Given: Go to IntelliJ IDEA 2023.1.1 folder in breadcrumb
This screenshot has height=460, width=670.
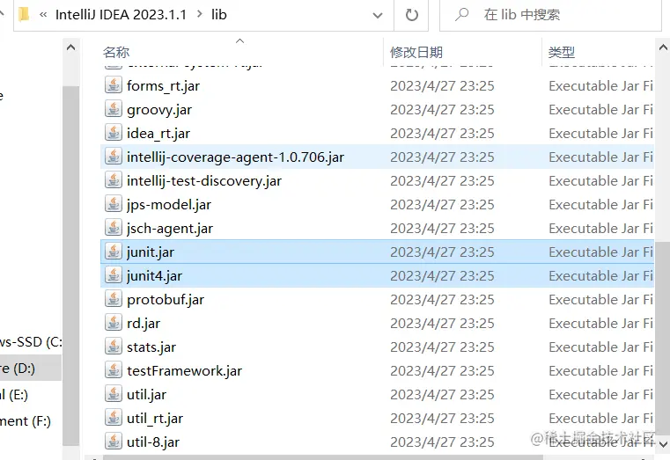Looking at the screenshot, I should [121, 14].
